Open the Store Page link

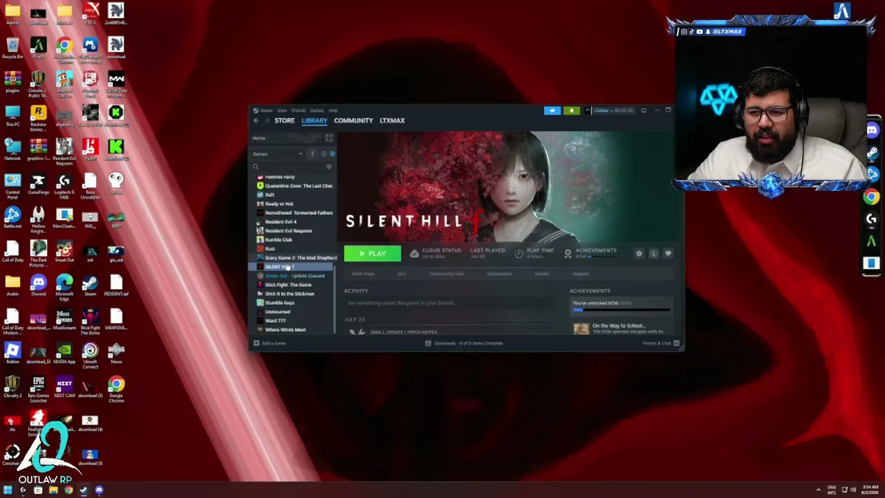pos(363,274)
